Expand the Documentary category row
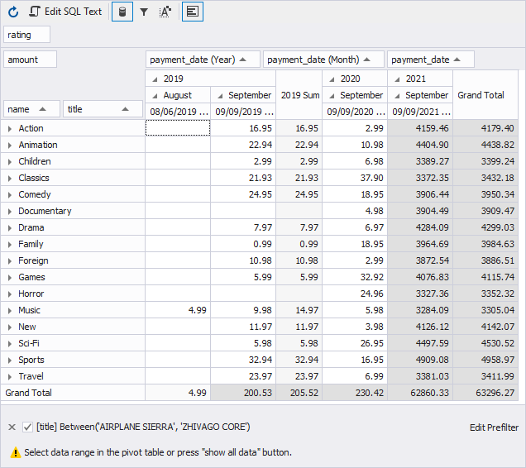 point(10,211)
